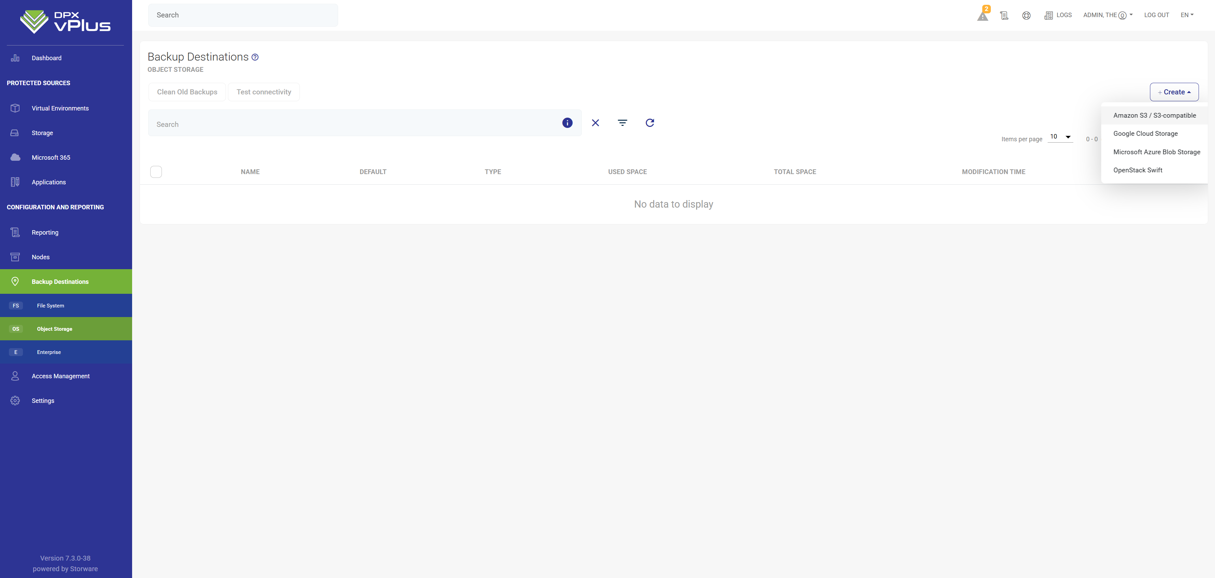Click help icon beside Backup Destinations title
1215x578 pixels.
click(x=255, y=57)
